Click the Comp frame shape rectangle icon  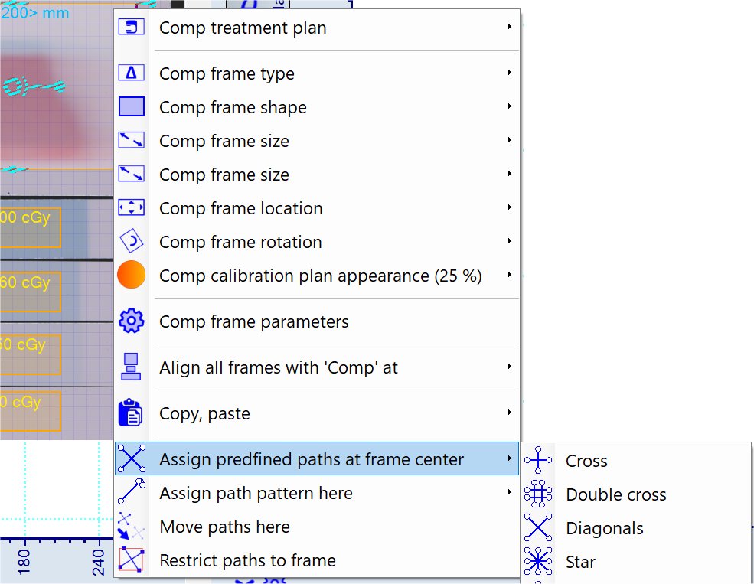[132, 107]
